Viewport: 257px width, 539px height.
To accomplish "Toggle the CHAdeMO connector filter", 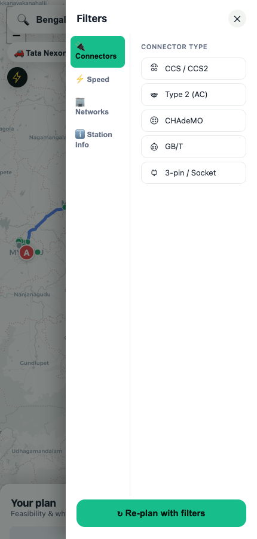I will tap(194, 120).
